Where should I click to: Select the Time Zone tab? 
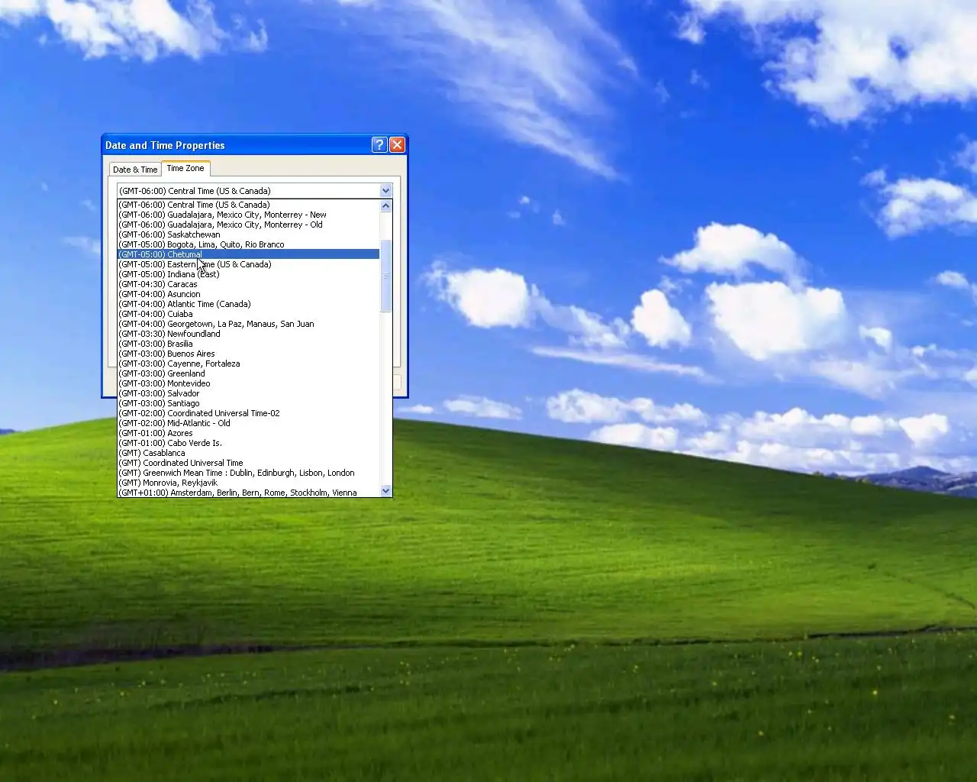click(x=185, y=168)
